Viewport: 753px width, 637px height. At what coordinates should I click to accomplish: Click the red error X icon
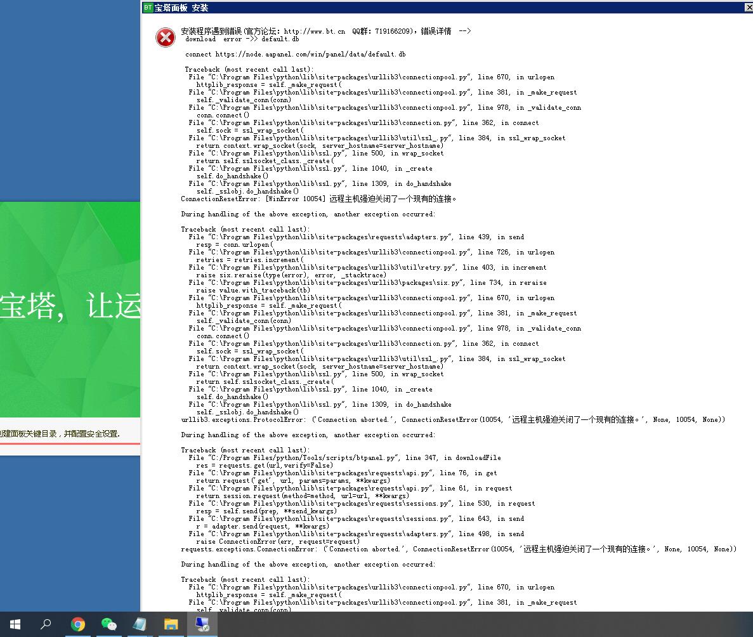pos(166,37)
